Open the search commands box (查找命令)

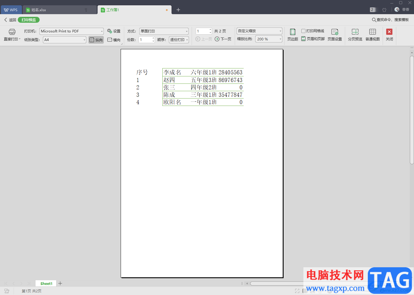point(390,20)
